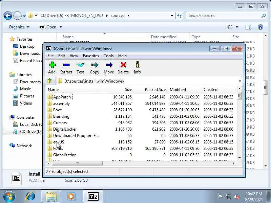Expand the Open button dropdown arrow
This screenshot has height=203, width=271.
(61, 27)
